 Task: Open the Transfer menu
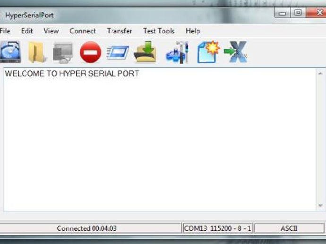click(x=120, y=31)
